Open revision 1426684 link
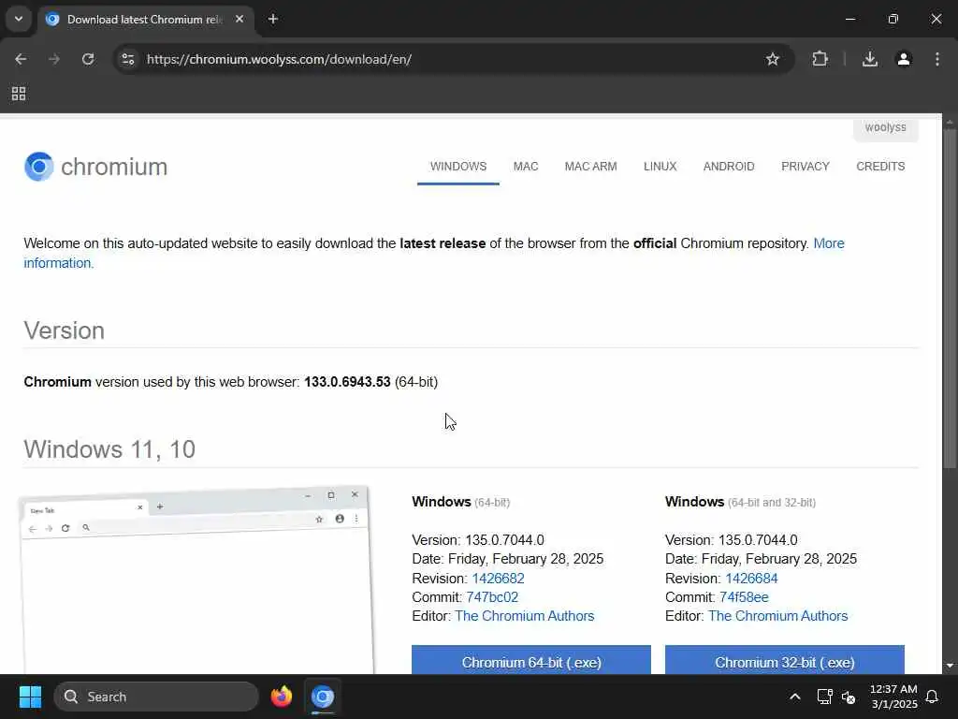 751,579
